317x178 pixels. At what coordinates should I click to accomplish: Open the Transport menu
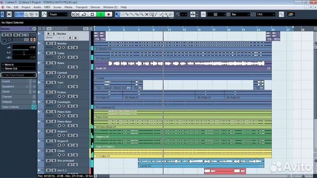coord(81,7)
